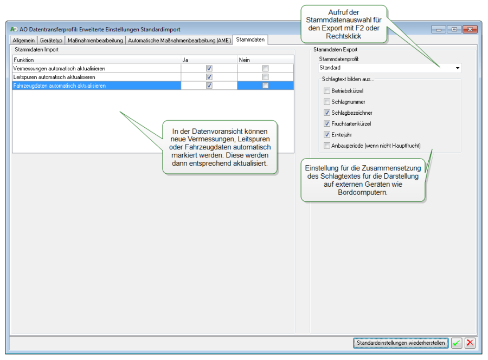
Task: Uncheck Ja for Leitspuren automatisch aktualisieren
Action: (209, 77)
